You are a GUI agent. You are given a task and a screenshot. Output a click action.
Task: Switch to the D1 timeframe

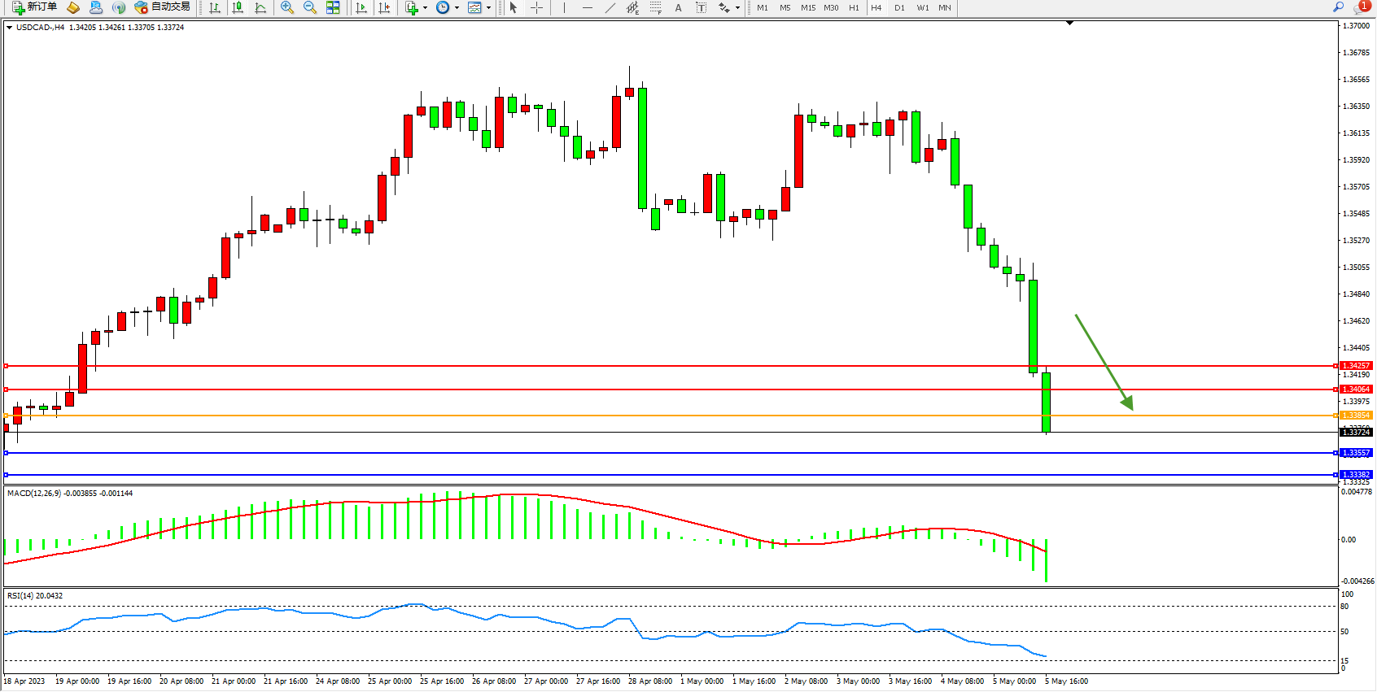pyautogui.click(x=899, y=7)
